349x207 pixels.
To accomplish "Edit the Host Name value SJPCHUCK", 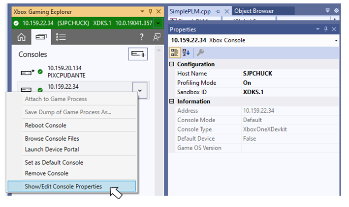I will point(257,74).
